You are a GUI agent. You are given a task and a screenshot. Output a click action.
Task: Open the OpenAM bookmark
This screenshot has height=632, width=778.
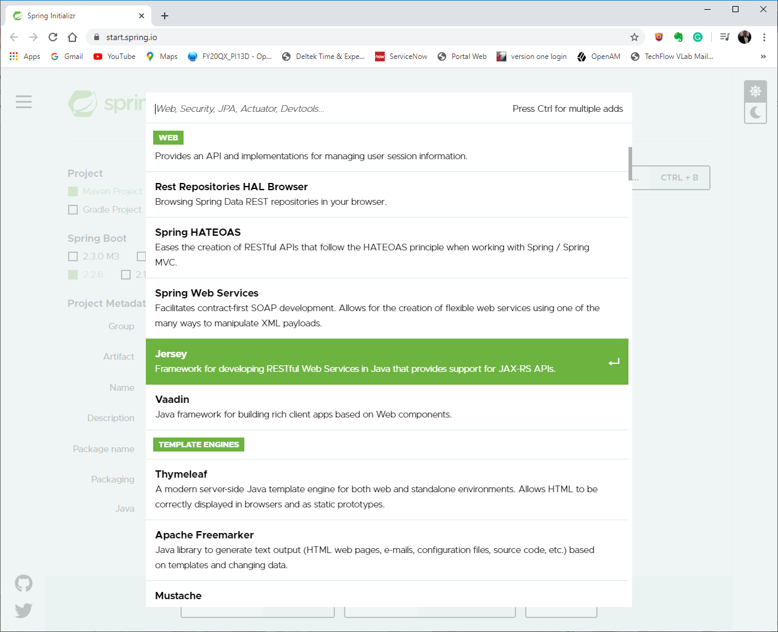tap(599, 57)
